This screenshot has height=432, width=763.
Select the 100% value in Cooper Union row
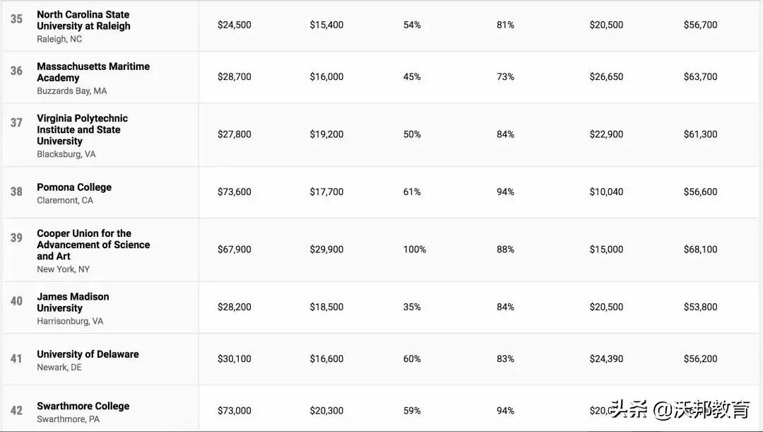point(415,250)
